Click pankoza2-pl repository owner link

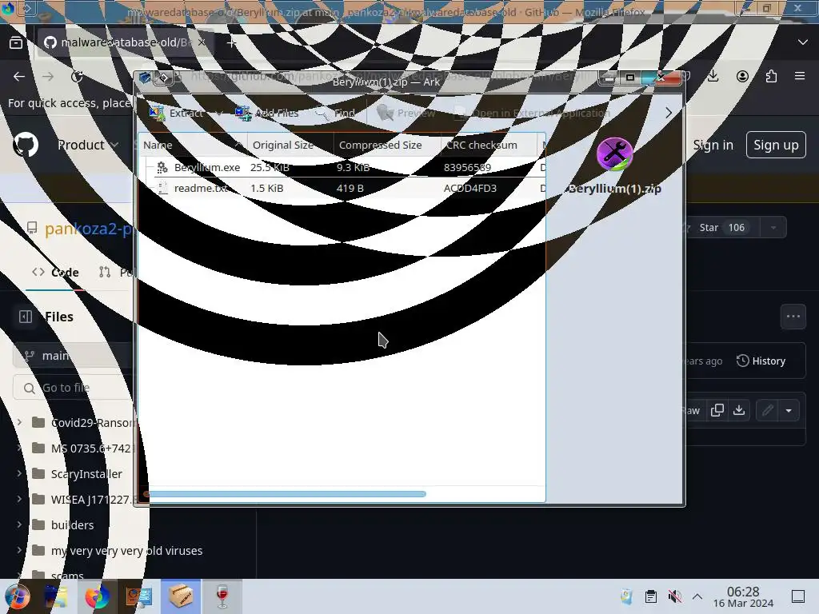[x=88, y=229]
